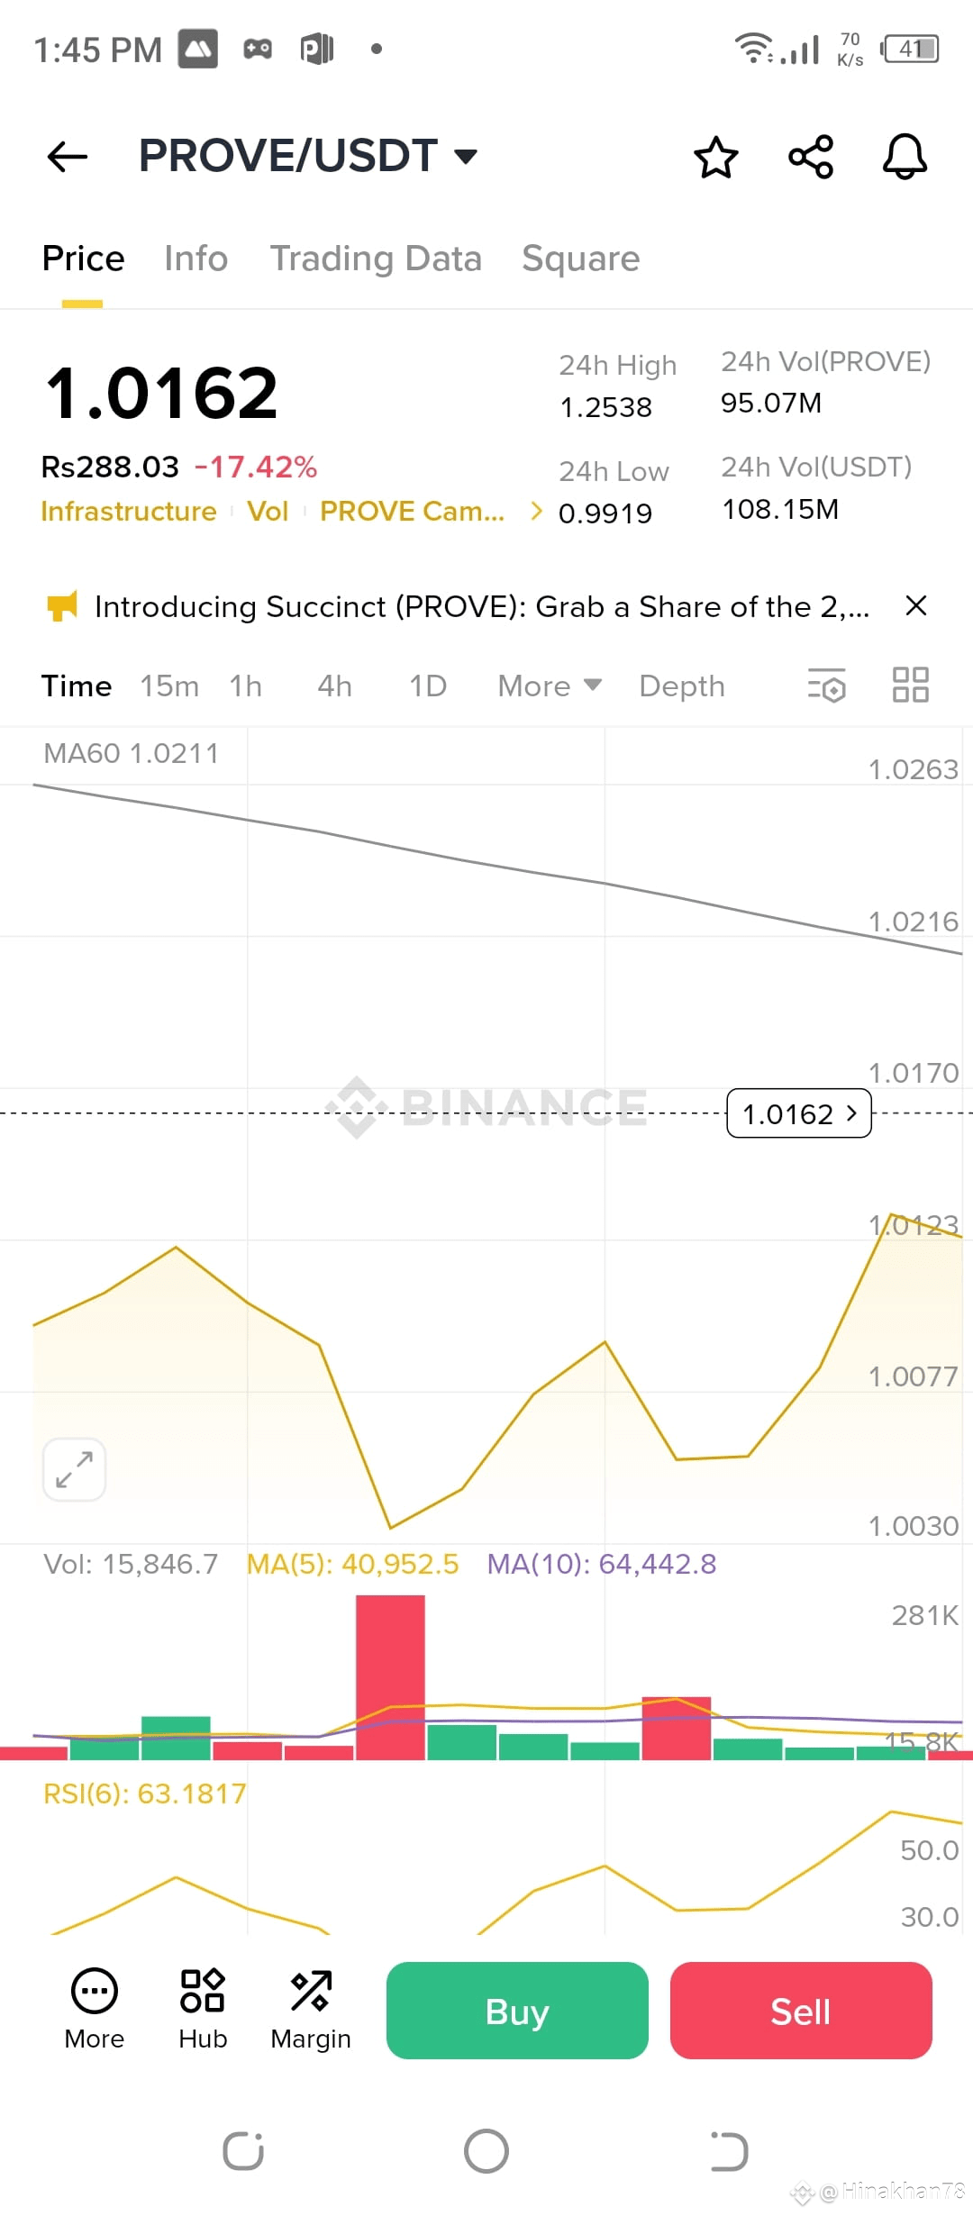Switch to Trading Data tab
The image size is (973, 2216).
click(x=376, y=259)
